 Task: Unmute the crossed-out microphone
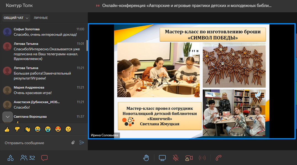[176, 158]
